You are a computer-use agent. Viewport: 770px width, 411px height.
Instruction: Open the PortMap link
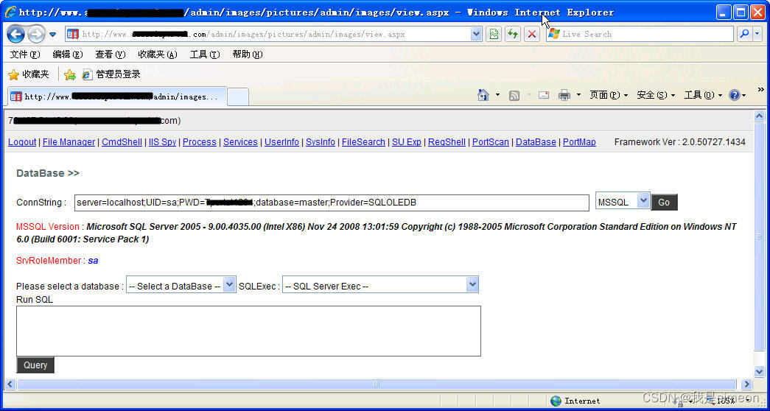(x=579, y=142)
